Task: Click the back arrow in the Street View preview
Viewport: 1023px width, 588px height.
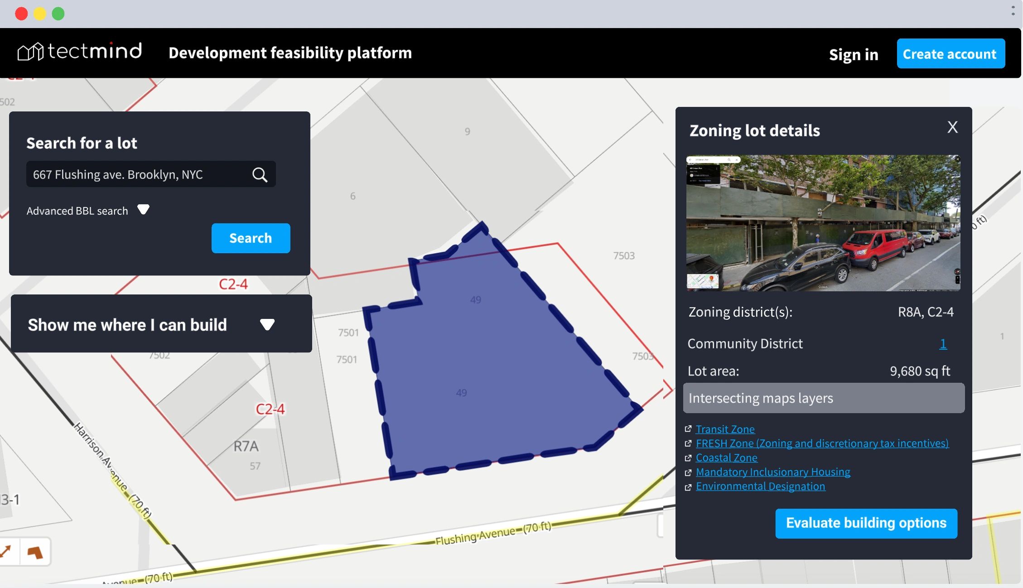Action: click(x=690, y=160)
